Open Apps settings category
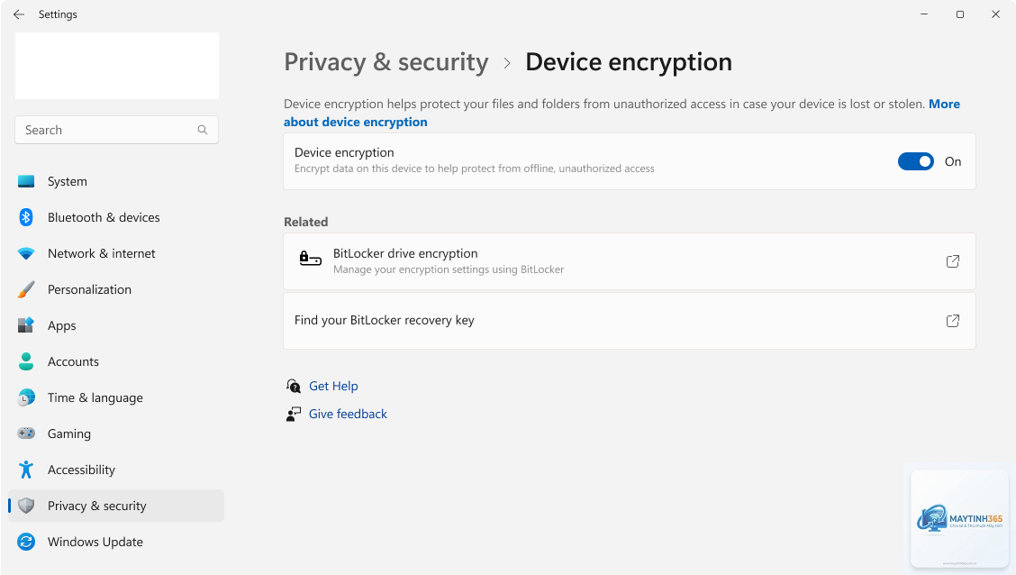This screenshot has width=1016, height=575. (116, 325)
